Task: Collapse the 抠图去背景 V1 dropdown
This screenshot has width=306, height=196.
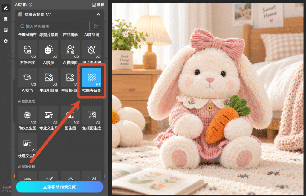Action: (x=98, y=14)
